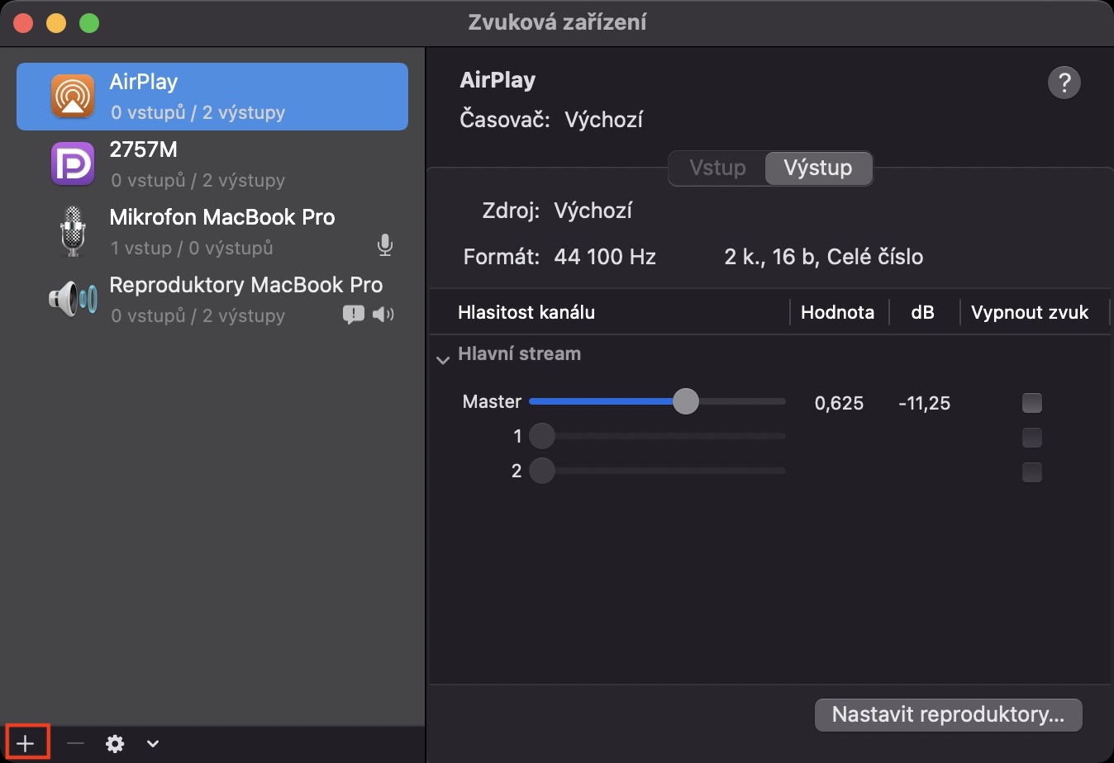This screenshot has height=763, width=1114.
Task: Collapse the Hlavní stream section
Action: coord(443,359)
